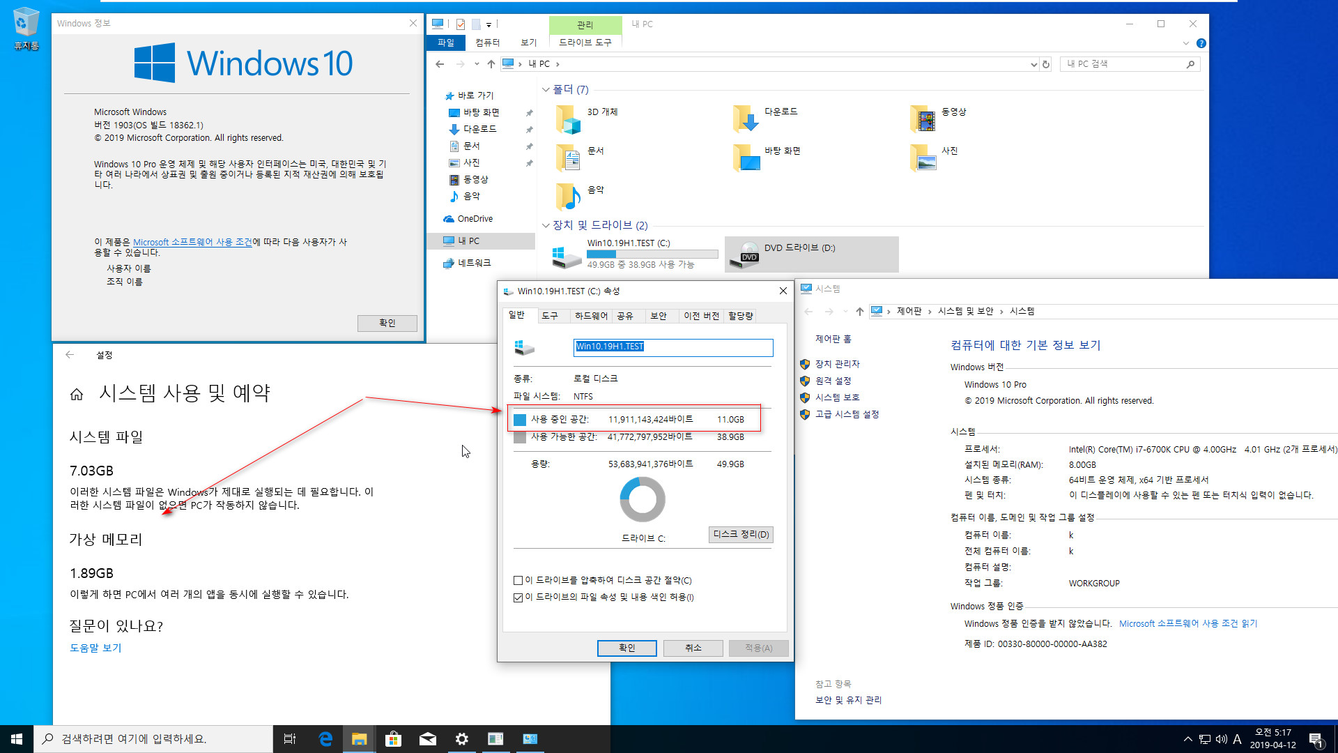The image size is (1338, 753).
Task: Open the 이전 버전 tab in properties
Action: pyautogui.click(x=701, y=316)
